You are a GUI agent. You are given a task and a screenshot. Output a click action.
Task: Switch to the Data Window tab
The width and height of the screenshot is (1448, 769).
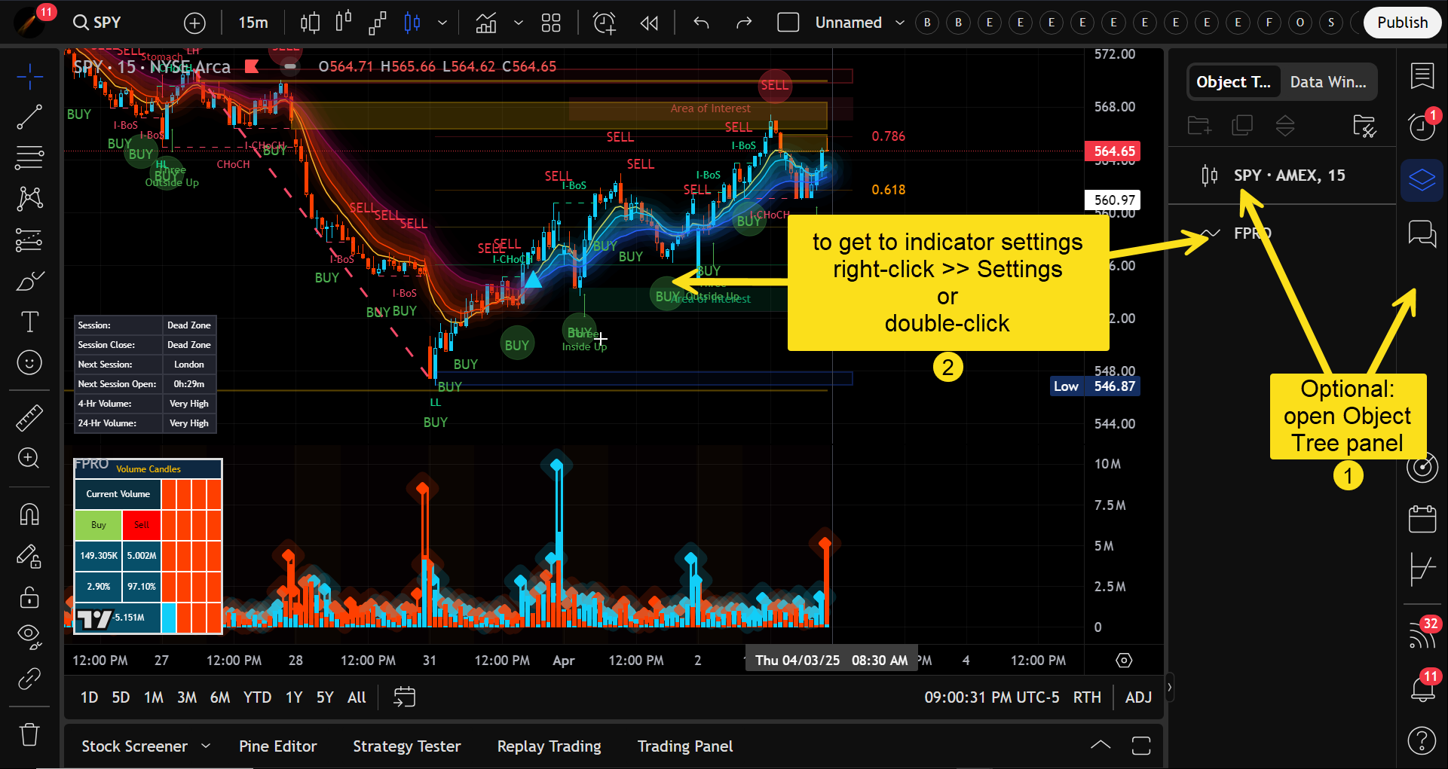[x=1327, y=82]
